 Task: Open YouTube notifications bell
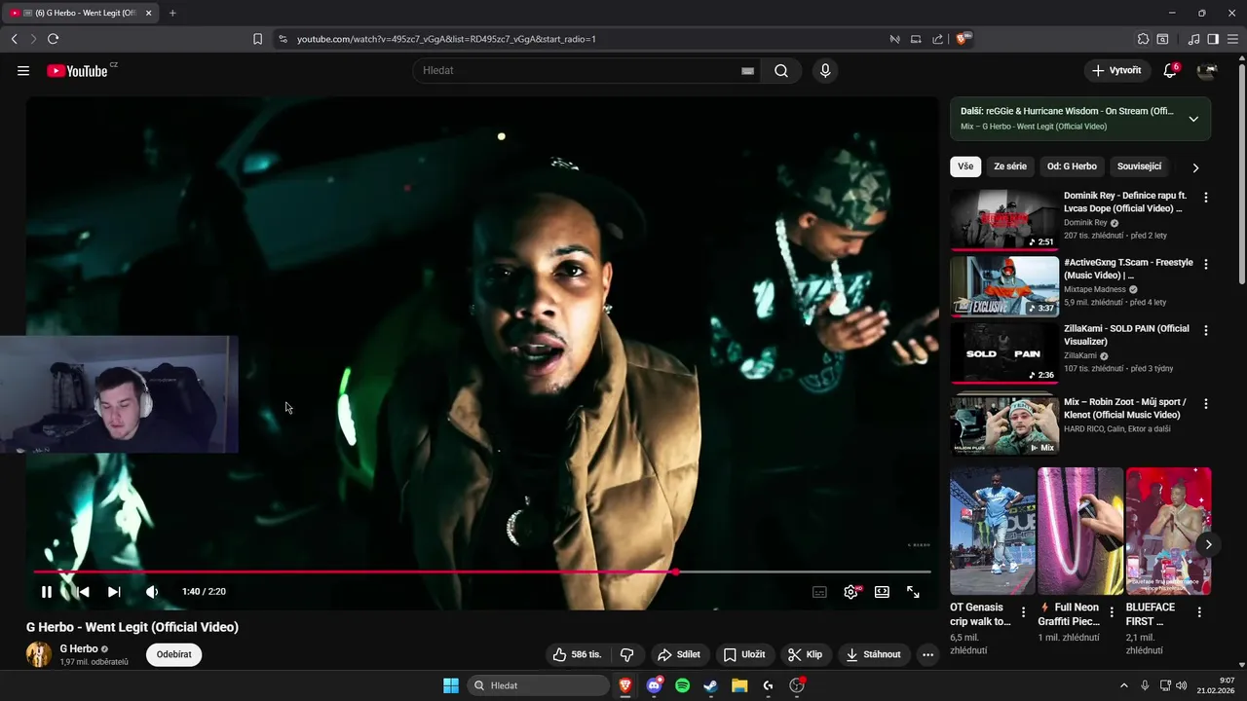click(1170, 70)
